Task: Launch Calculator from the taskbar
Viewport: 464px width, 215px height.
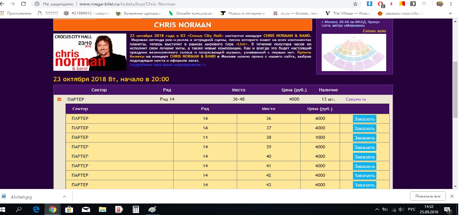Action: (x=136, y=209)
